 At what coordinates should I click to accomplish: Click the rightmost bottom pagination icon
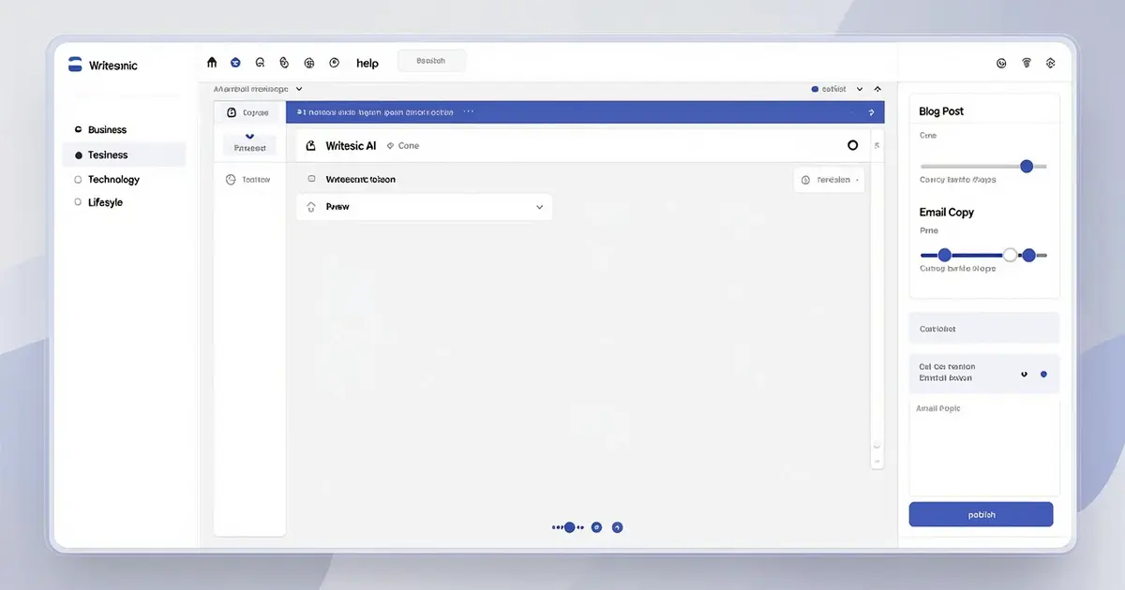coord(617,527)
